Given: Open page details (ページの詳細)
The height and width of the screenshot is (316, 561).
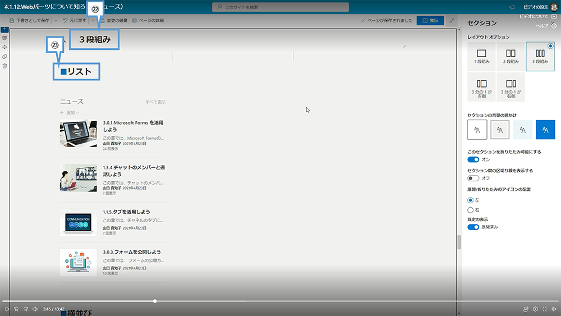Looking at the screenshot, I should pyautogui.click(x=148, y=20).
